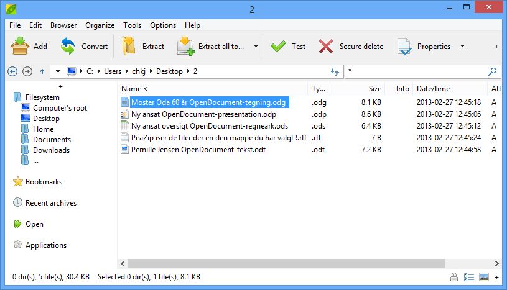Select Computer's root in the tree
Viewport: 507px width, 290px height.
(x=60, y=108)
